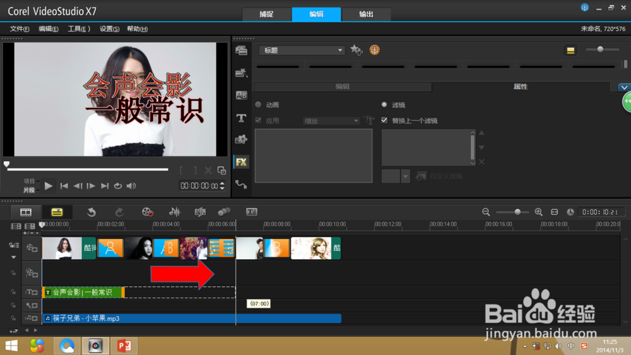Open the 工具 menu
Viewport: 631px width, 355px height.
pos(79,28)
